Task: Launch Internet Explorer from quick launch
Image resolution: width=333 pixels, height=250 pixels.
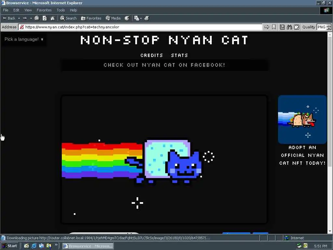Action: click(34, 246)
